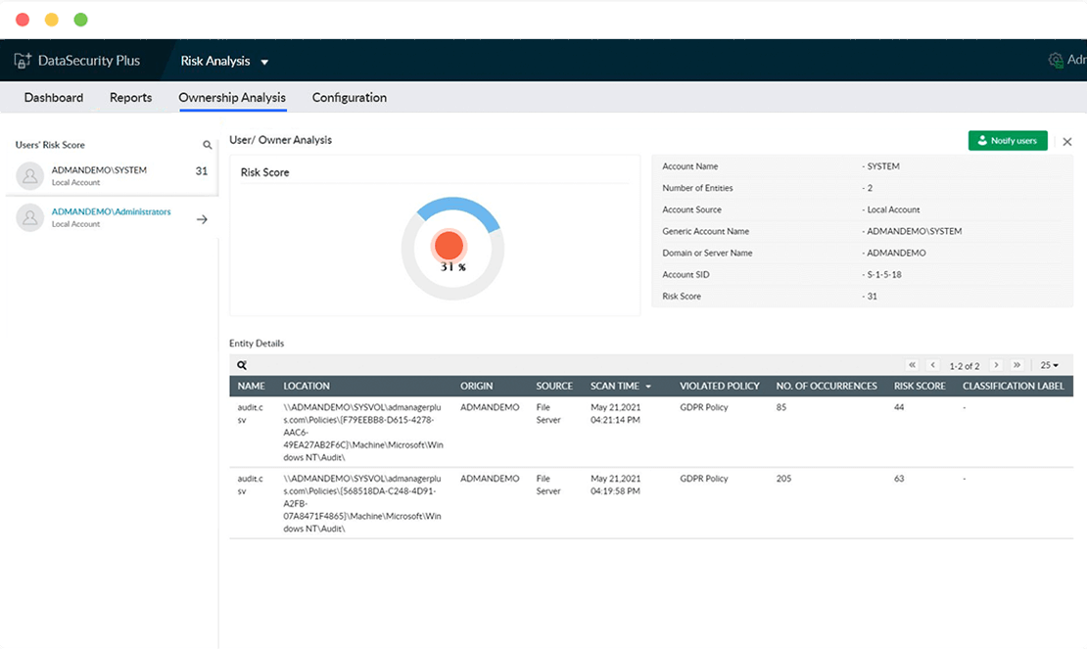Viewport: 1087px width, 649px height.
Task: Go to the last page of entities
Action: 1017,365
